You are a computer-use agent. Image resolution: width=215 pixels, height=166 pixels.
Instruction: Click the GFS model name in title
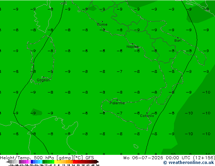coord(90,158)
